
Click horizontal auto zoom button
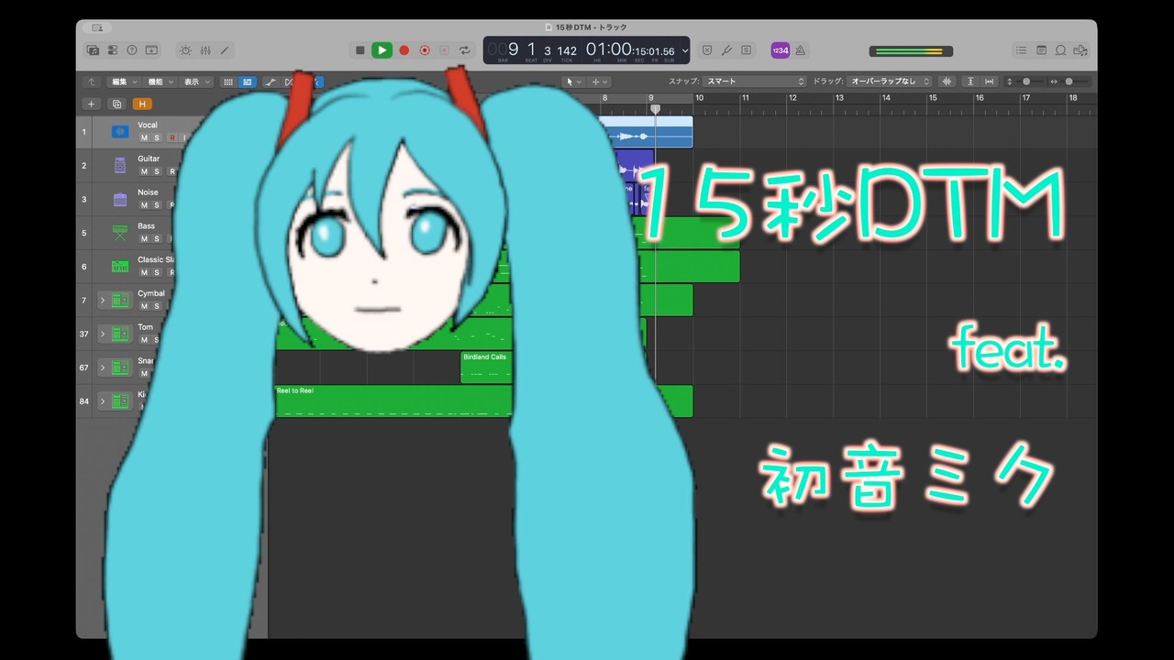(989, 82)
